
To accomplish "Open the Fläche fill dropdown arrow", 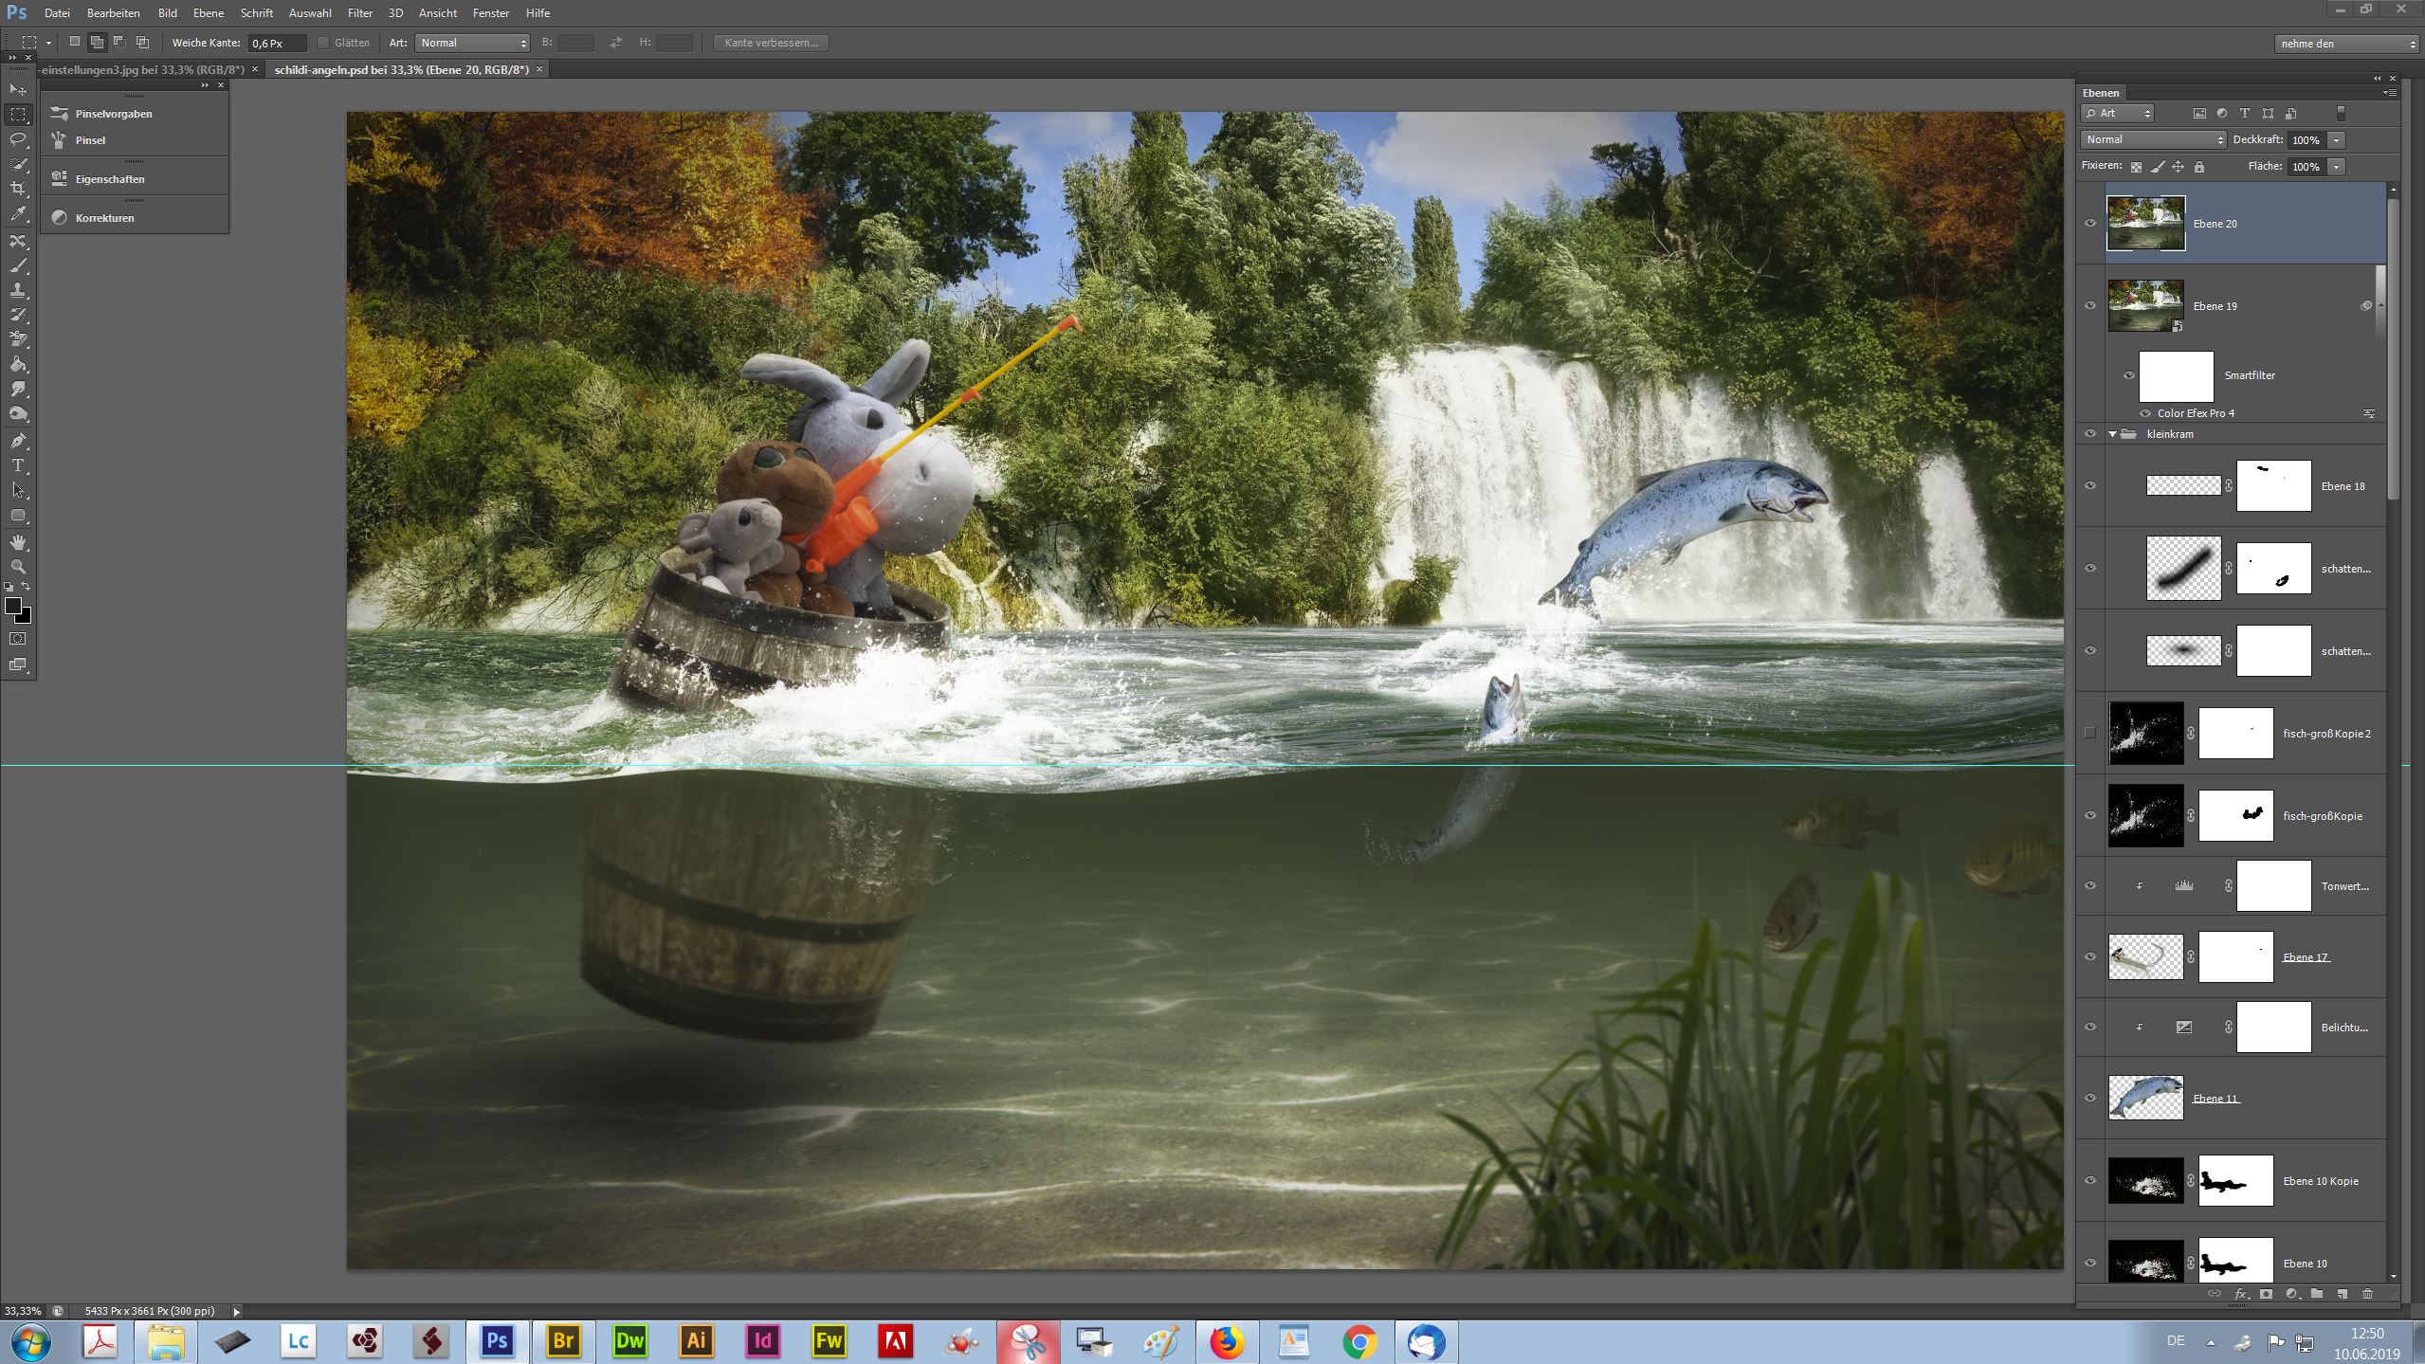I will pyautogui.click(x=2337, y=167).
